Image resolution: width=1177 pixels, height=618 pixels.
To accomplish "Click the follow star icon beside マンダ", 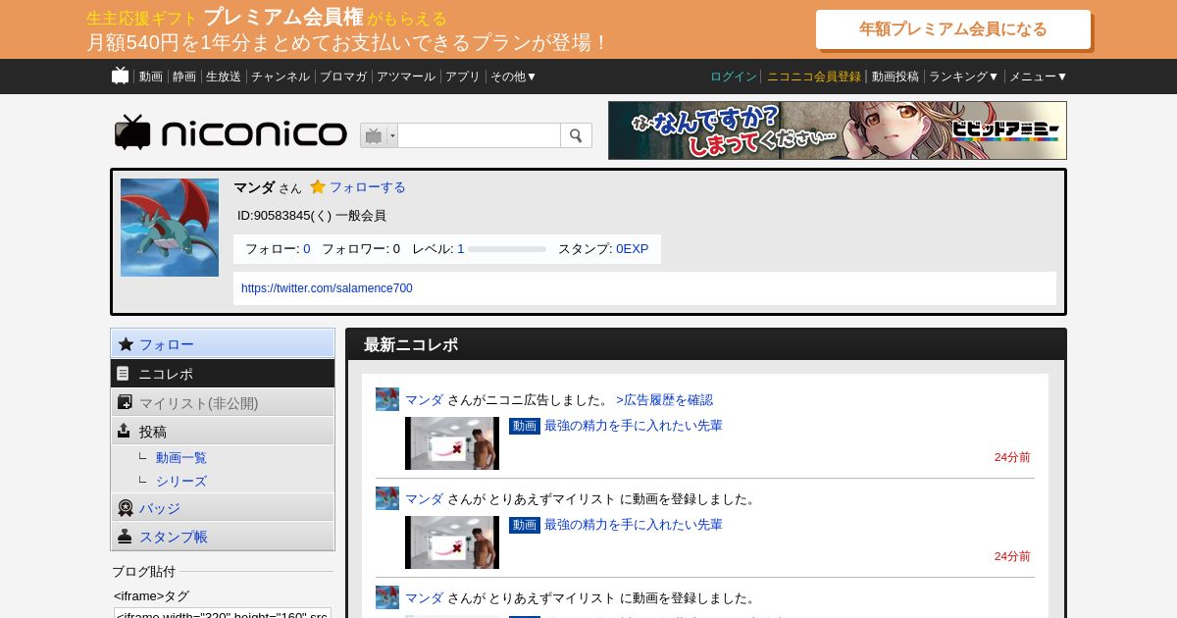I will click(x=318, y=186).
